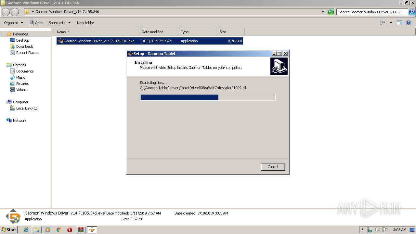This screenshot has width=416, height=234.
Task: Open Recent Places in navigation pane
Action: 27,53
